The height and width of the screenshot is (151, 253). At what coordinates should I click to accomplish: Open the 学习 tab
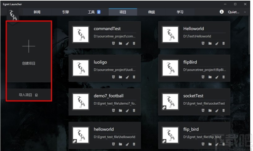[x=180, y=12]
